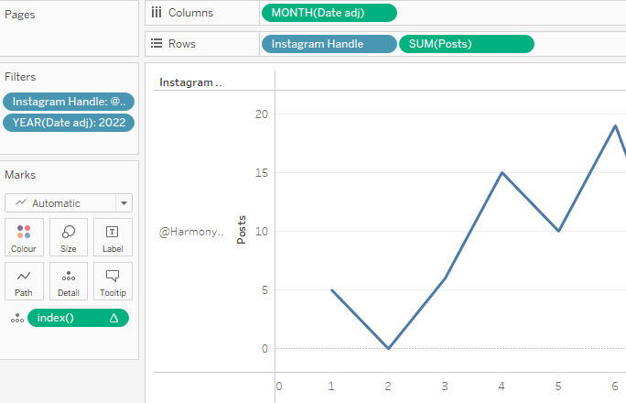Select the Instagram Handle filter pill
The image size is (626, 403).
[69, 102]
